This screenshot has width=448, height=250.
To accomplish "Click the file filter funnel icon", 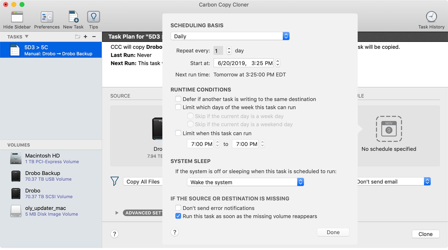I will [115, 181].
